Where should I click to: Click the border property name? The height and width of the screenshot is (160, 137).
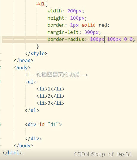tap(56, 25)
